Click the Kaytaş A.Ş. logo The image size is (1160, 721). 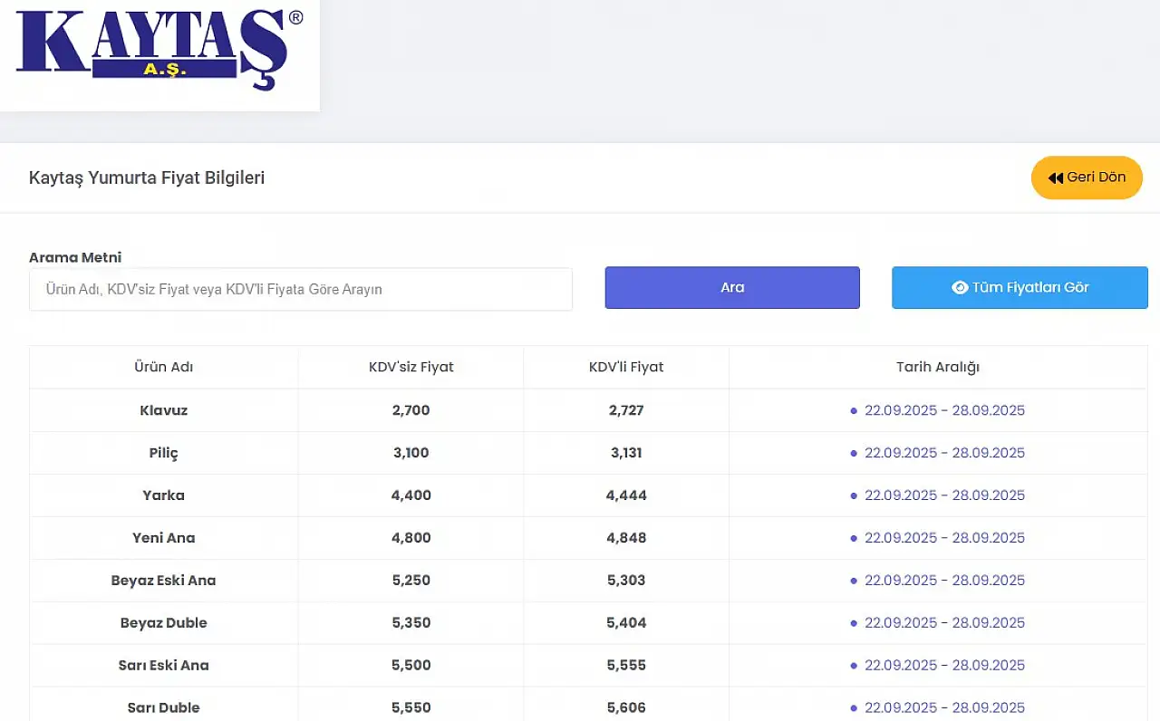point(159,50)
